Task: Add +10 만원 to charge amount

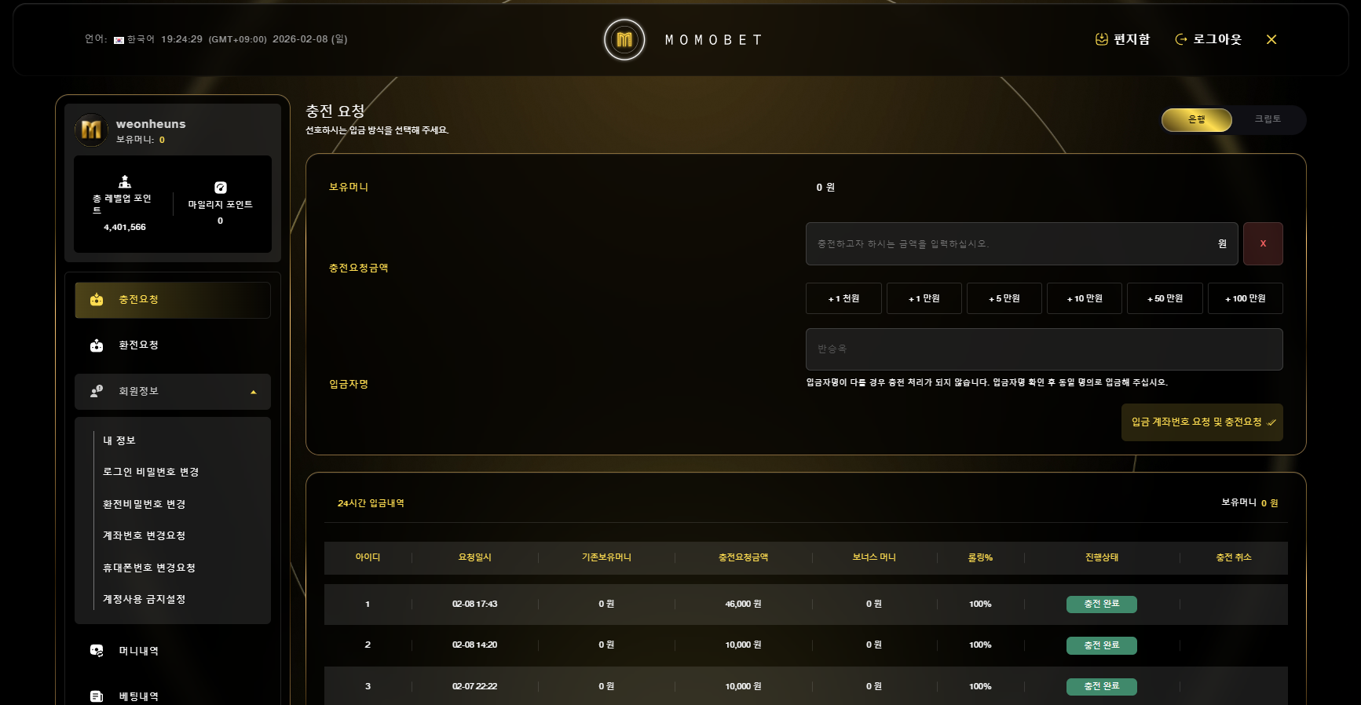Action: point(1084,298)
